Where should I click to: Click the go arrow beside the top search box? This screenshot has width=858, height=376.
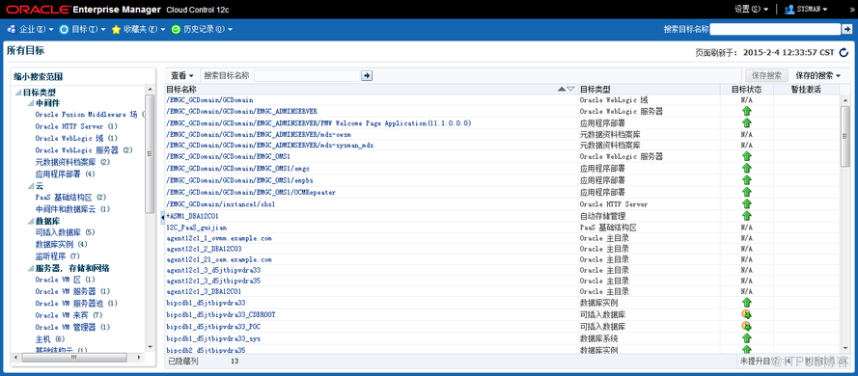pyautogui.click(x=847, y=29)
